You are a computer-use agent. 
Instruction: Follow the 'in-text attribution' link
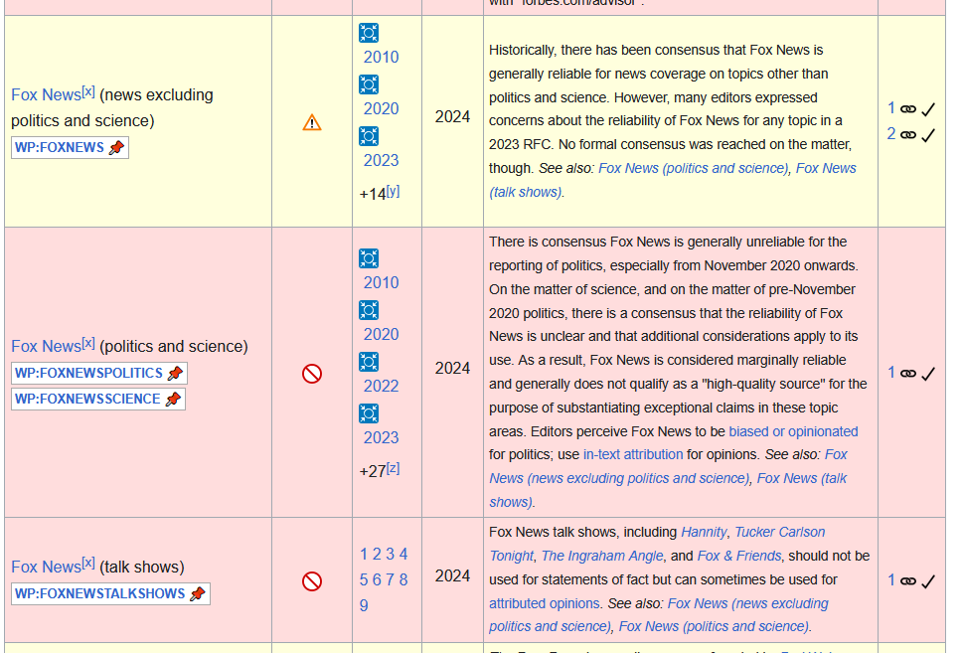coord(633,454)
